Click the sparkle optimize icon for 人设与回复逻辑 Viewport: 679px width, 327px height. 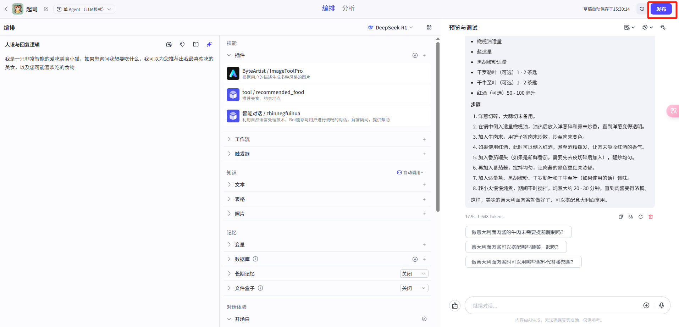209,44
